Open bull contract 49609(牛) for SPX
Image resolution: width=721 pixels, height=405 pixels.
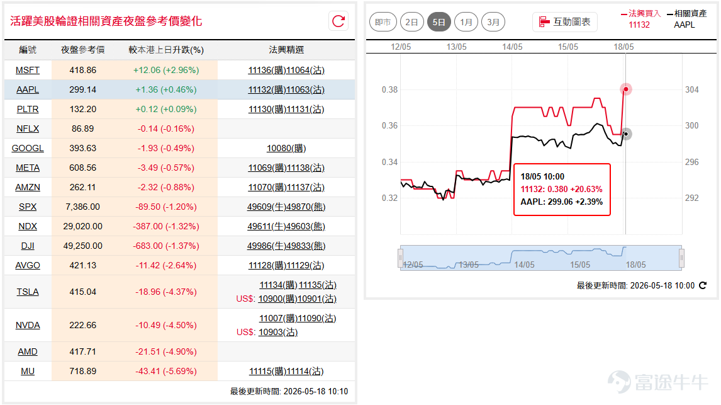(266, 207)
